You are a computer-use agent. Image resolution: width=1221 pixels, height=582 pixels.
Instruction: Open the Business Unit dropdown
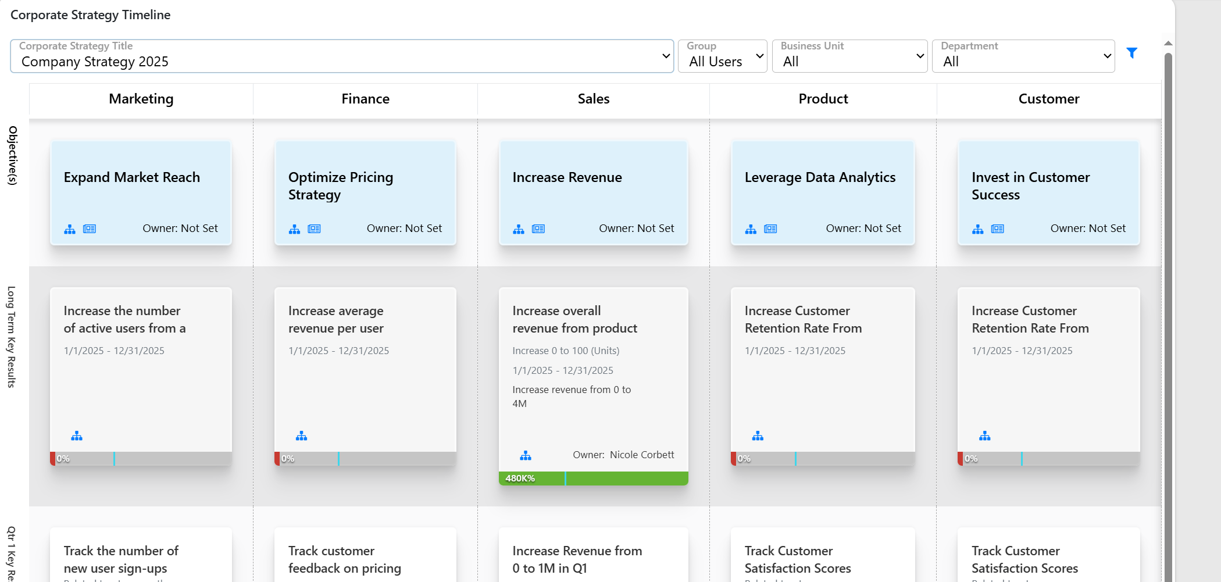pyautogui.click(x=849, y=56)
